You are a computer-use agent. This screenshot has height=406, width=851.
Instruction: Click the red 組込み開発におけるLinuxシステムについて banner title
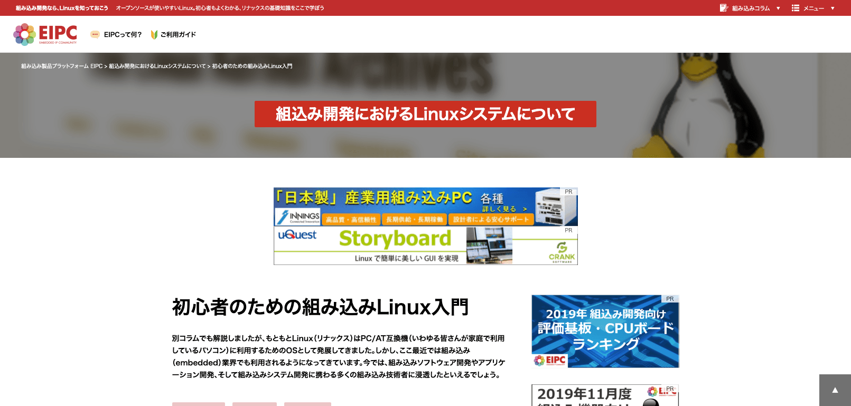pos(425,114)
